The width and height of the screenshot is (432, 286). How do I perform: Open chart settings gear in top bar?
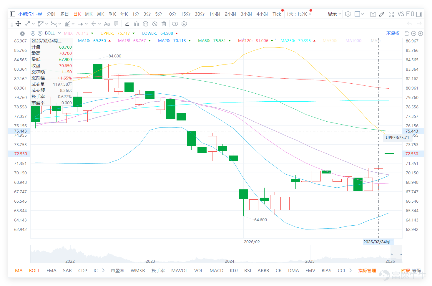(348, 14)
